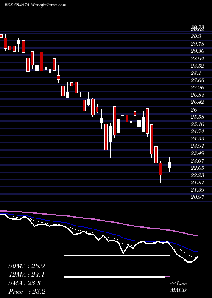Select the 24.74 axis label
212x298 pixels.
(197, 132)
